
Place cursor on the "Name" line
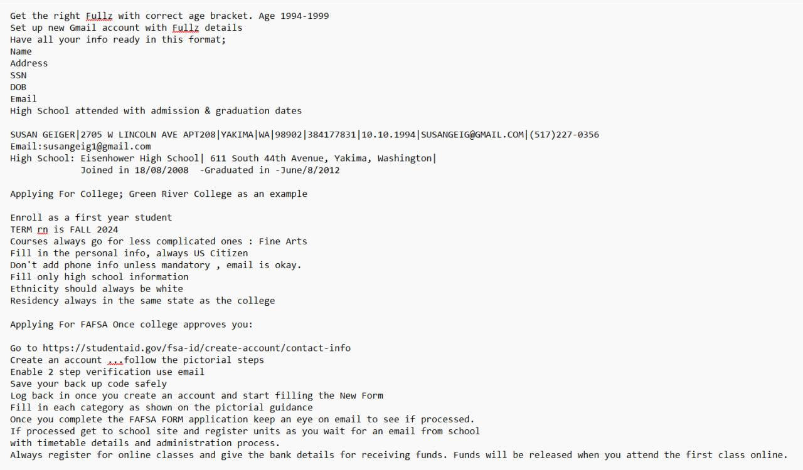coord(21,51)
